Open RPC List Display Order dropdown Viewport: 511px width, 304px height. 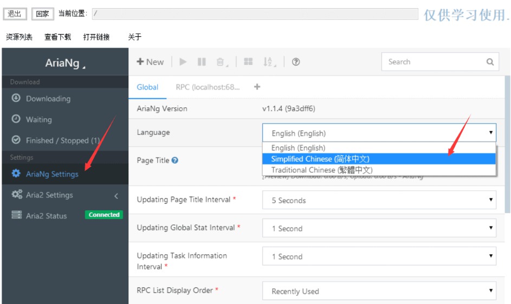[379, 290]
